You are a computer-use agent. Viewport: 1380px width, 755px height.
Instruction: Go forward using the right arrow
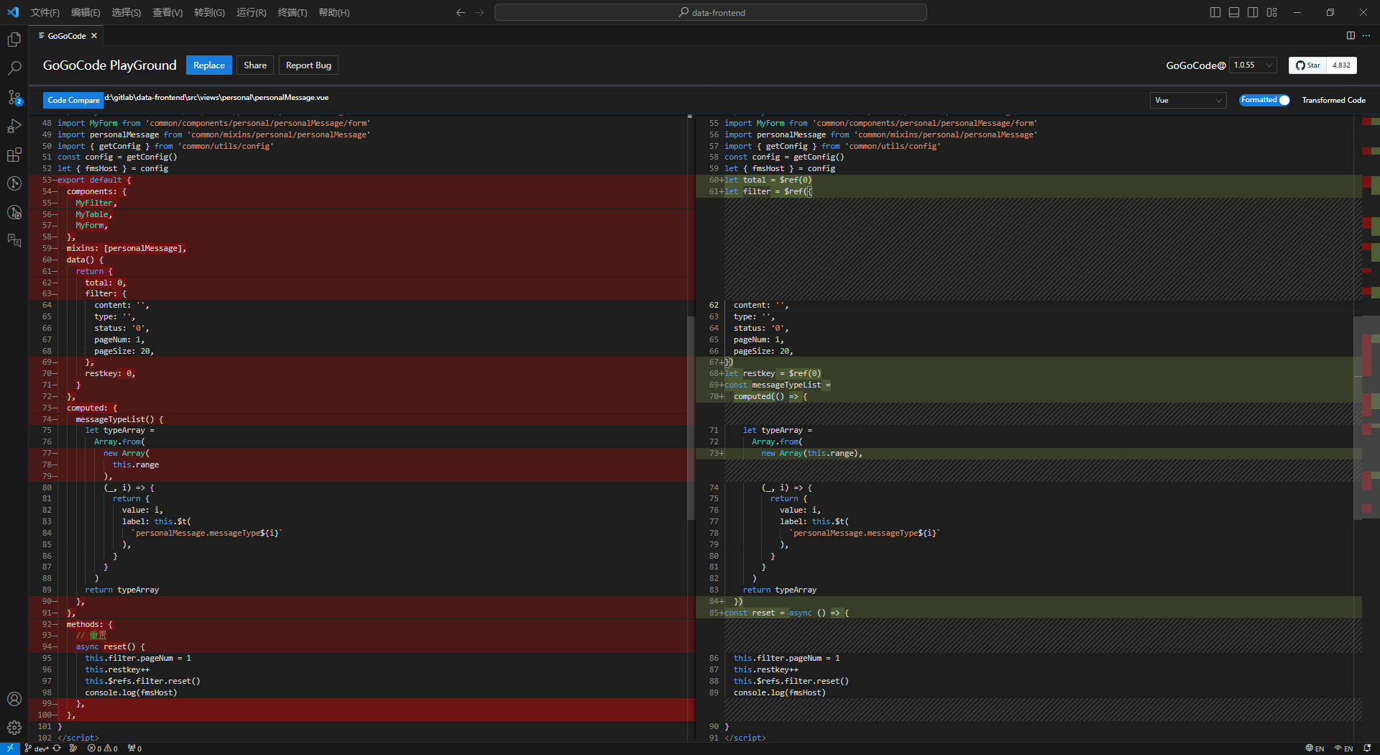[x=479, y=12]
